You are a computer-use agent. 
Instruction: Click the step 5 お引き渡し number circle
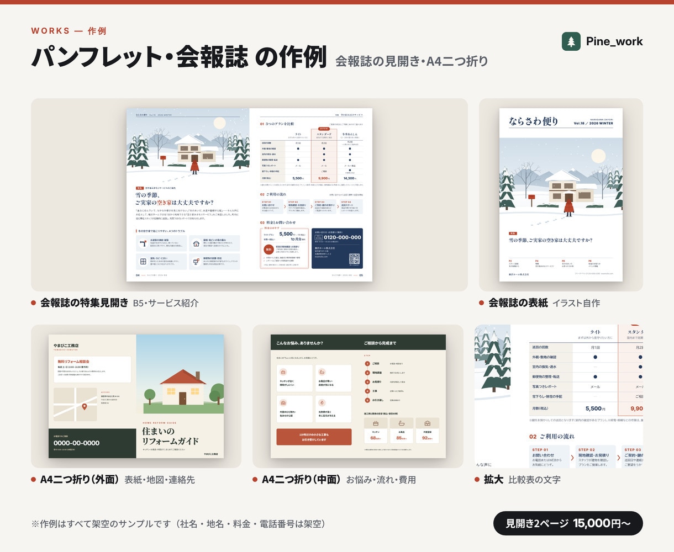(367, 400)
